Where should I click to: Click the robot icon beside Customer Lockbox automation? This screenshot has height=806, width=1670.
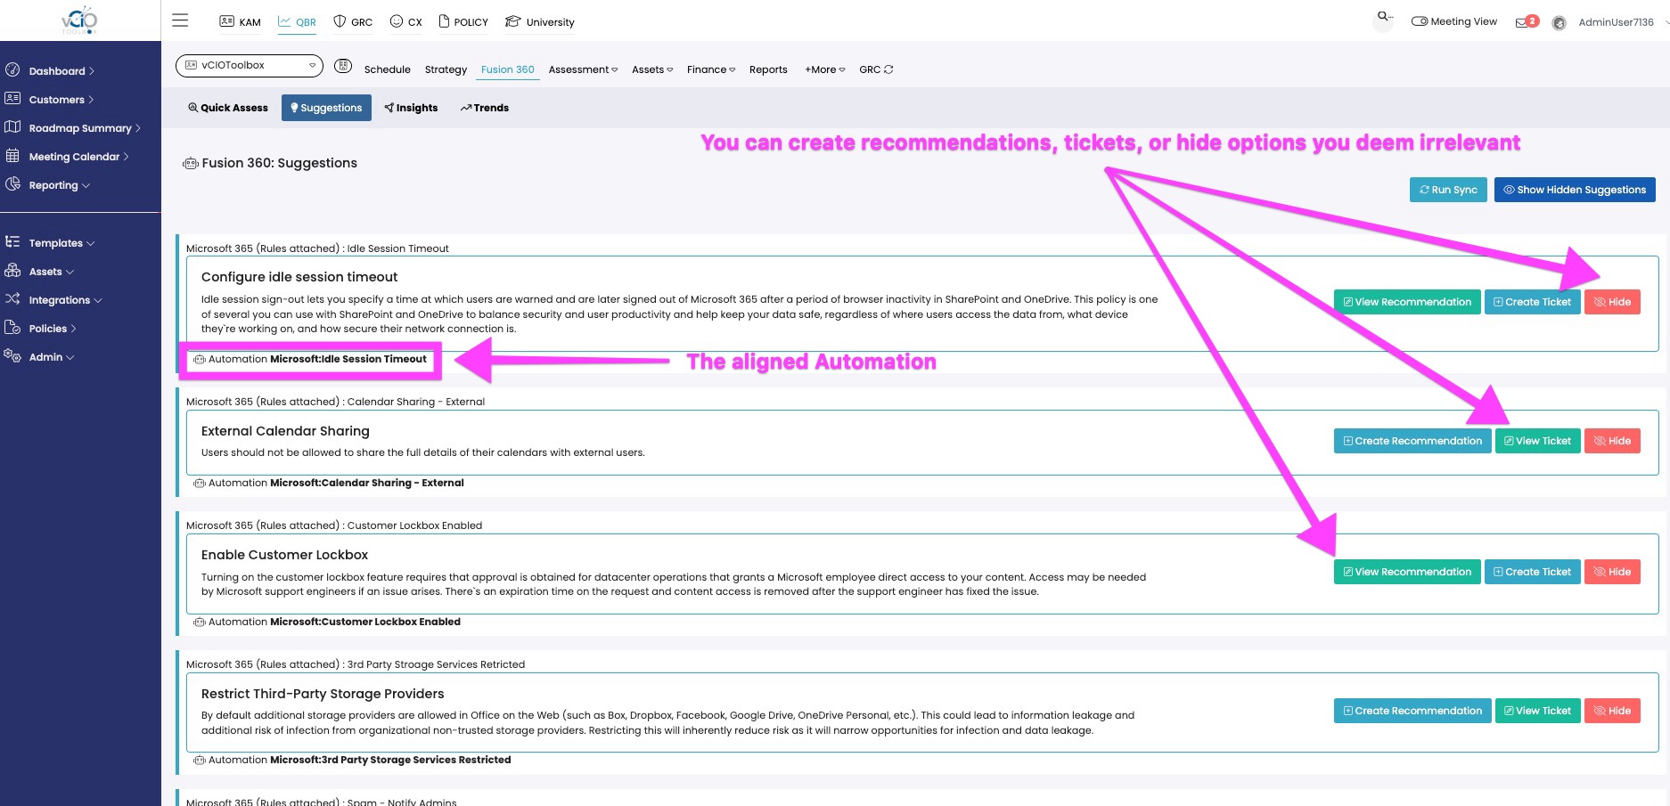coord(200,623)
